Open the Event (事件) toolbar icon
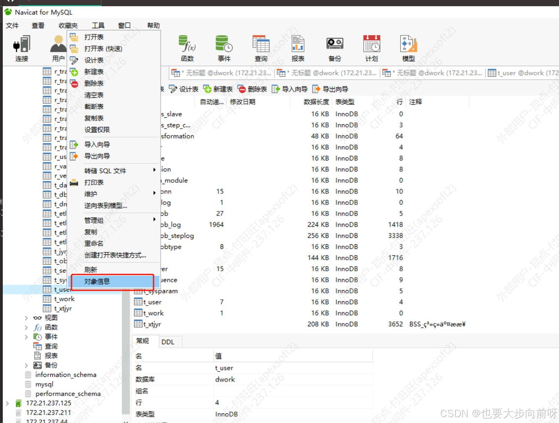The height and width of the screenshot is (423, 559). [224, 48]
